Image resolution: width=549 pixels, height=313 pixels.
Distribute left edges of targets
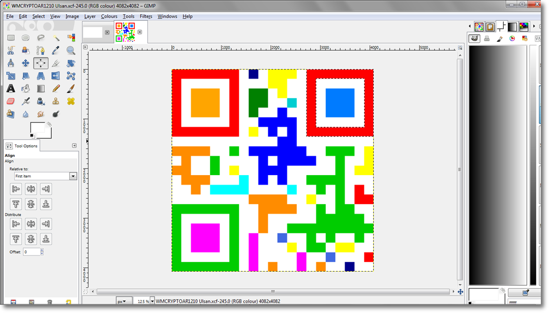(x=16, y=223)
